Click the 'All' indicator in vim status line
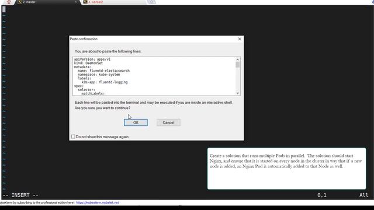Screen dimensions: 374x210 coord(363,195)
